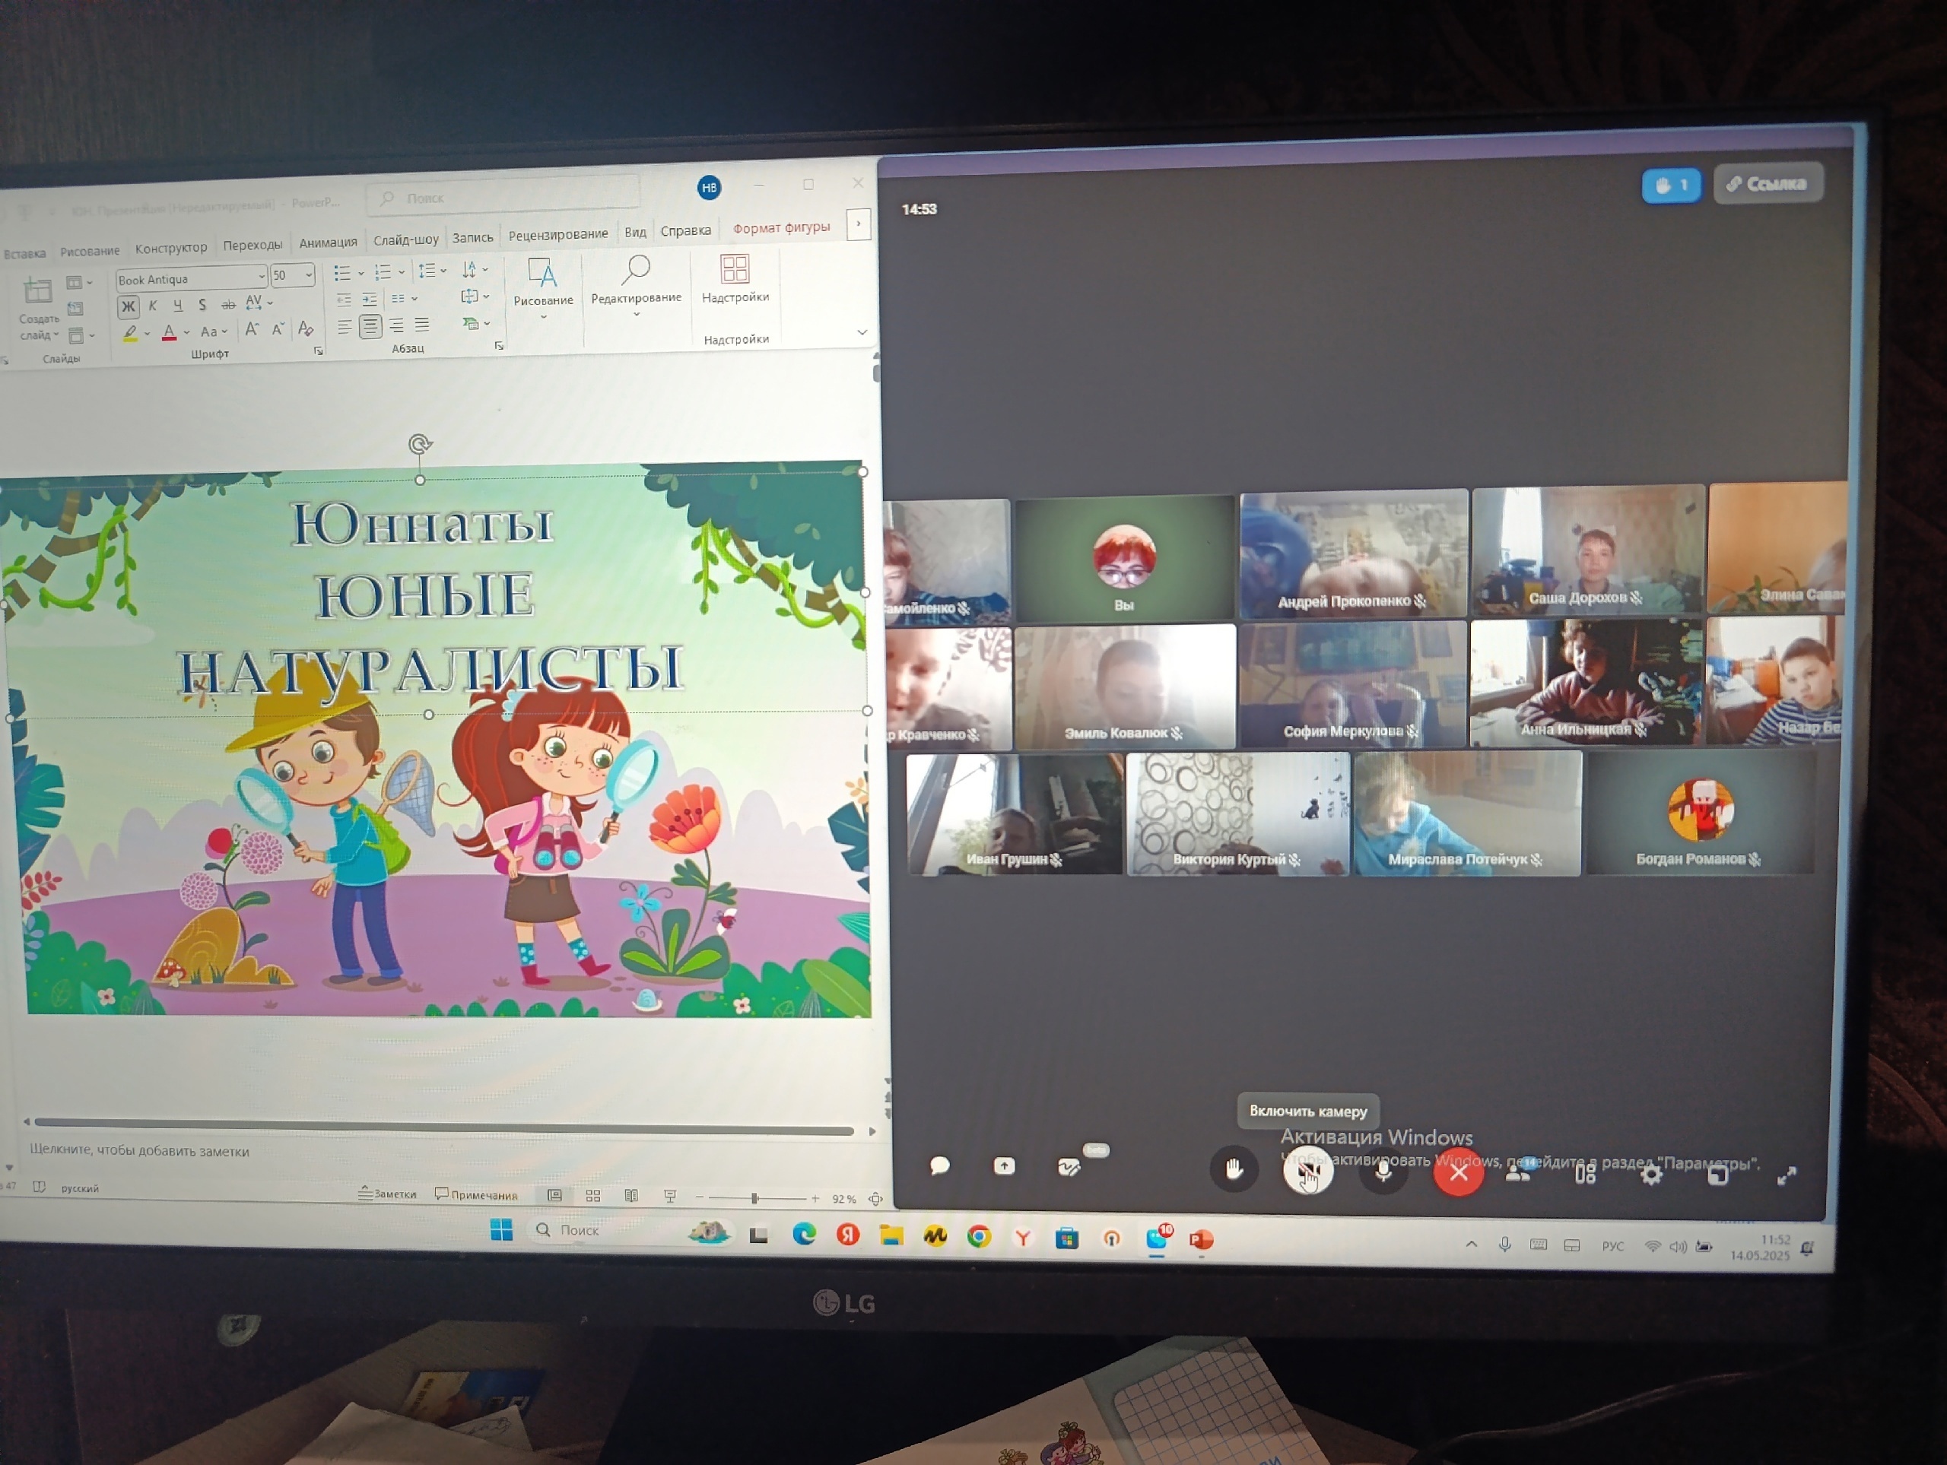Open the Book Antiqua font dropdown
This screenshot has height=1465, width=1947.
[x=261, y=276]
